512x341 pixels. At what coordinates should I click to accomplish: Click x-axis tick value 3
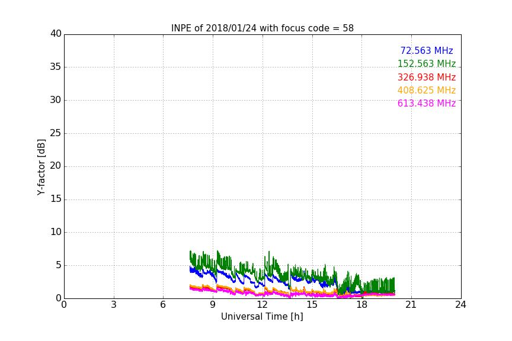coord(114,305)
